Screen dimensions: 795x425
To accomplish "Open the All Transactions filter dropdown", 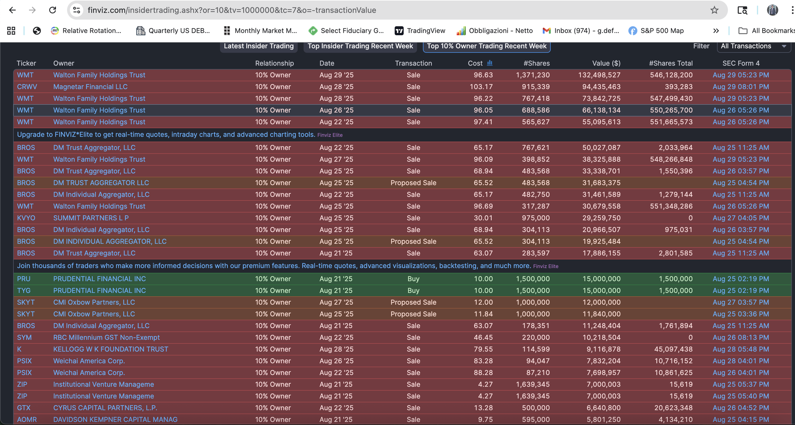I will 754,46.
